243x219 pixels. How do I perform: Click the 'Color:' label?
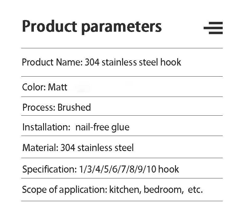click(34, 87)
